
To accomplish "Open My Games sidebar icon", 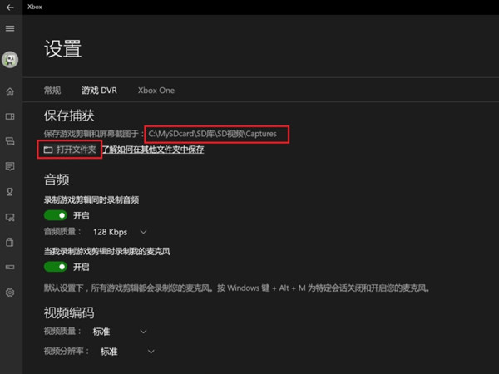I will point(10,116).
